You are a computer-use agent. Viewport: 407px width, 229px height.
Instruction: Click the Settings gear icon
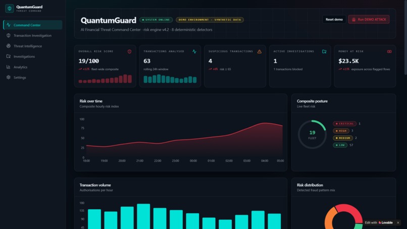click(9, 77)
